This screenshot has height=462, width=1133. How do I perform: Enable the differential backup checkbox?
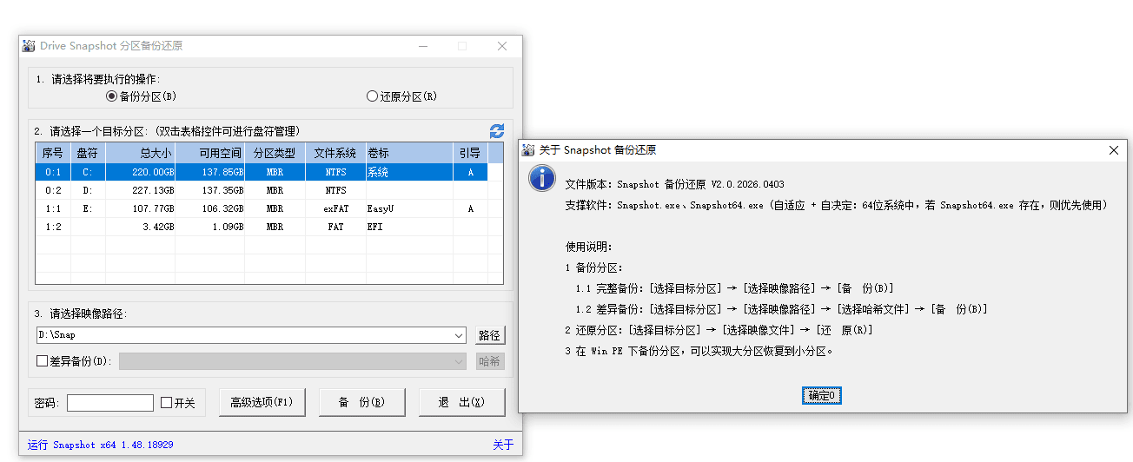pyautogui.click(x=42, y=361)
